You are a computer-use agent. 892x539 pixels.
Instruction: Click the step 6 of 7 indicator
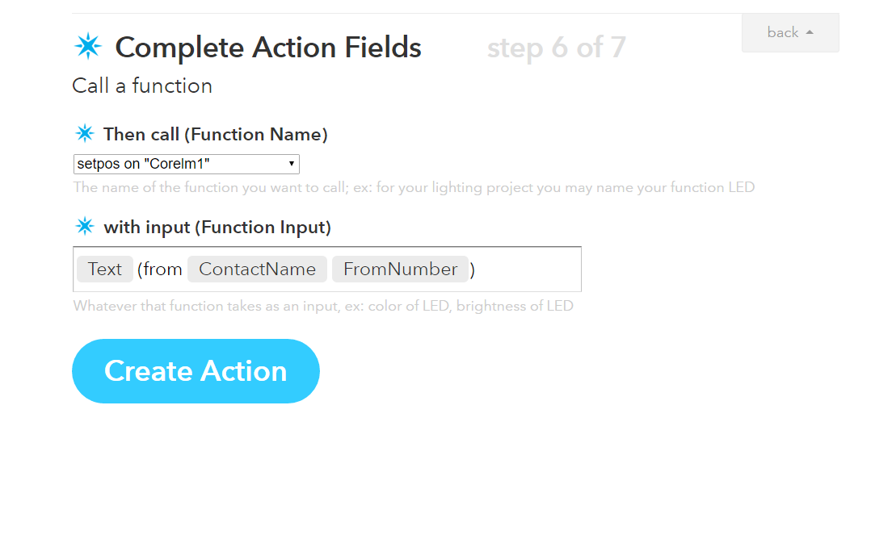(x=556, y=48)
